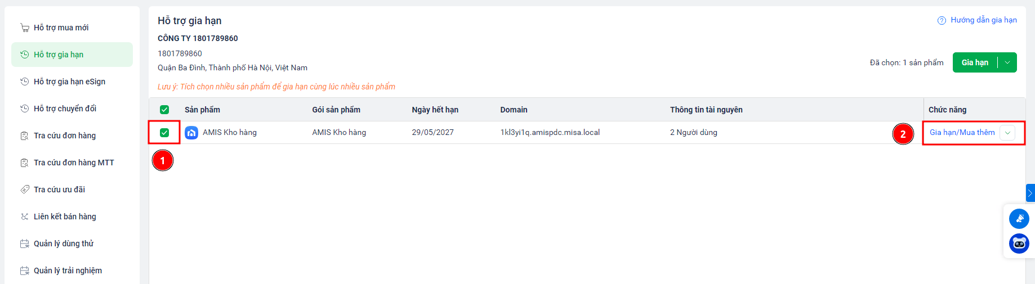The height and width of the screenshot is (284, 1035).
Task: Expand the Gia hạn button dropdown arrow
Action: (x=1007, y=62)
